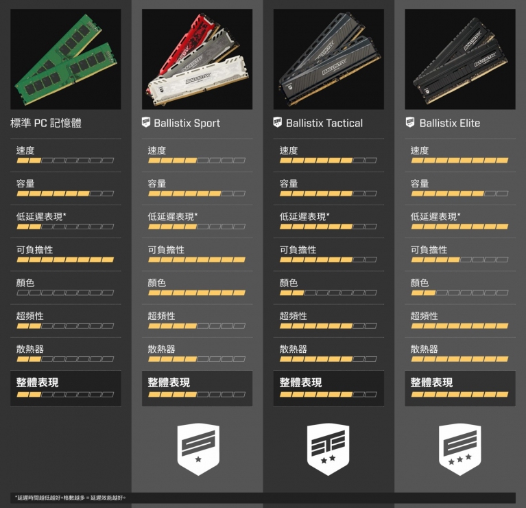Click standard PC memory 可負擔性 rating bar
Viewport: 526px width, 508px height.
click(65, 259)
